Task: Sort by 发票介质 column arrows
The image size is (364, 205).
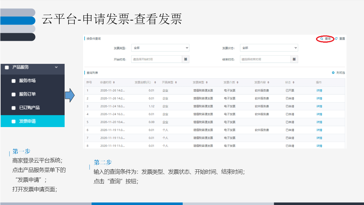Action: (238, 83)
